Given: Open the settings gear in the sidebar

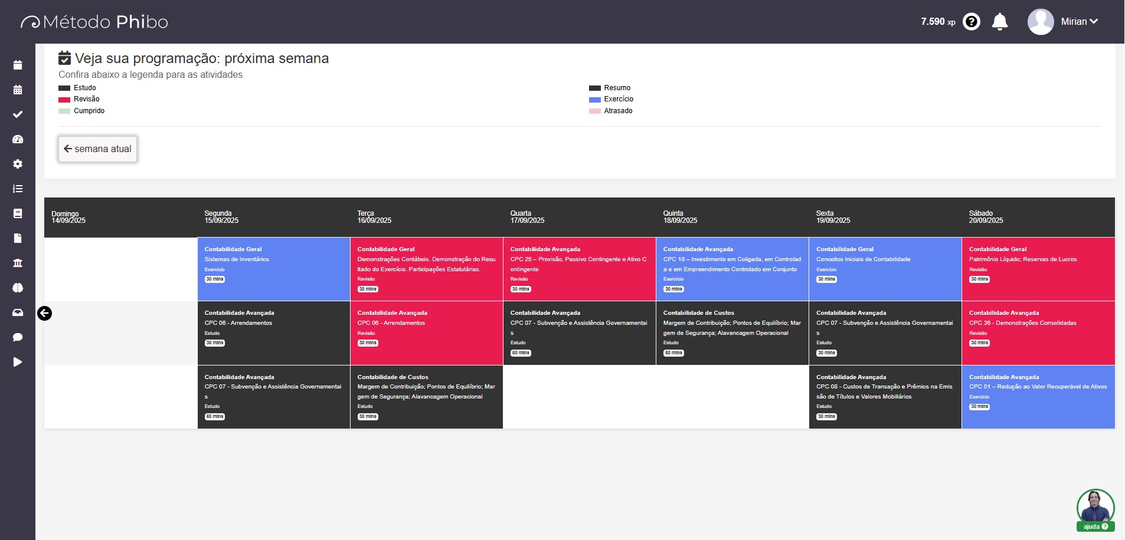Looking at the screenshot, I should (18, 164).
